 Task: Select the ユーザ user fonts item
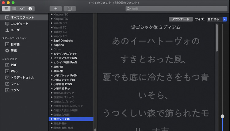point(15,30)
